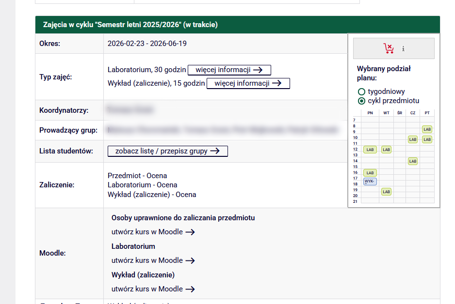The image size is (455, 304).
Task: Create Moodle course under the Laboratorium heading
Action: tap(153, 260)
